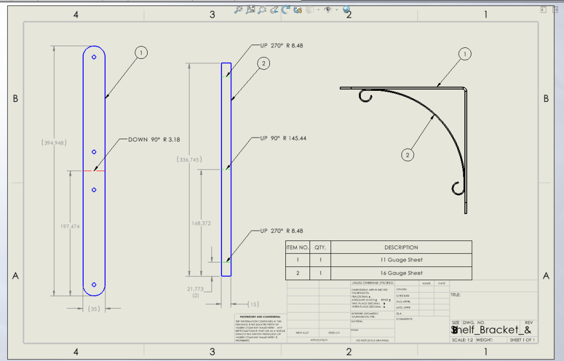Image resolution: width=564 pixels, height=361 pixels.
Task: Expand the Hide/Show Items dropdown arrow
Action: 335,10
